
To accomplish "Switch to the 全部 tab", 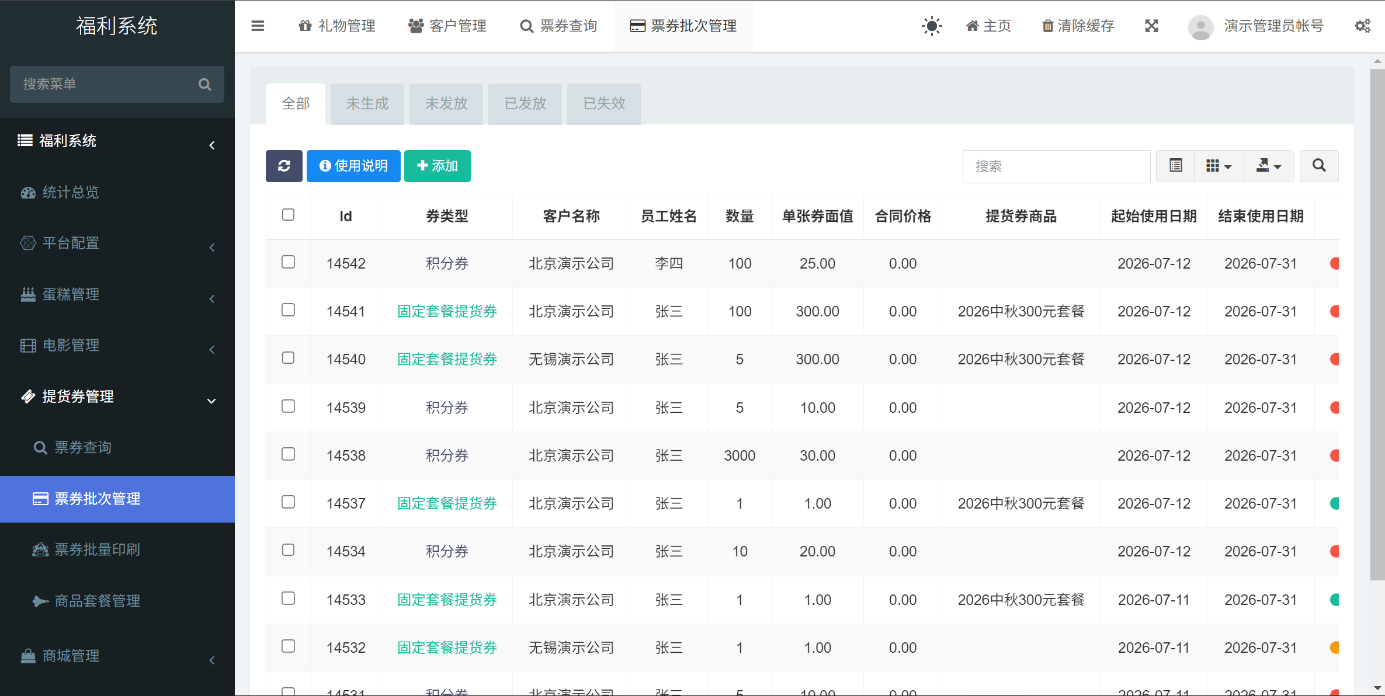I will [x=296, y=104].
